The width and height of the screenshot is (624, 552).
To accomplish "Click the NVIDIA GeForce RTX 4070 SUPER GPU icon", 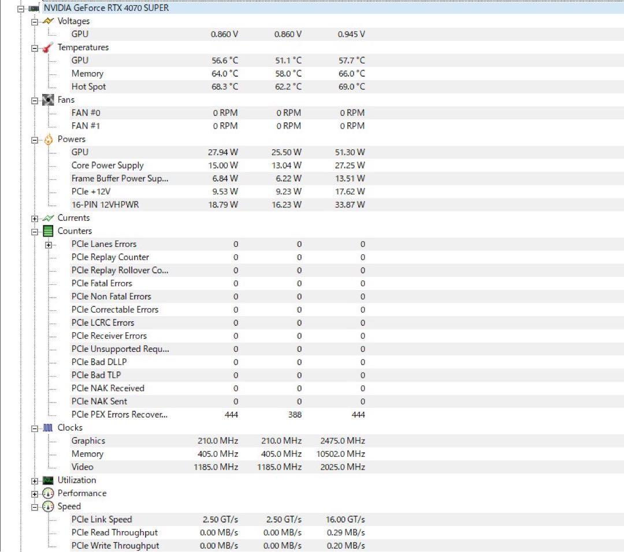I will tap(34, 8).
